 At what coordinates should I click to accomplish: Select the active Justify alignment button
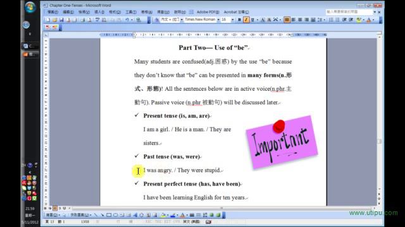click(x=287, y=20)
